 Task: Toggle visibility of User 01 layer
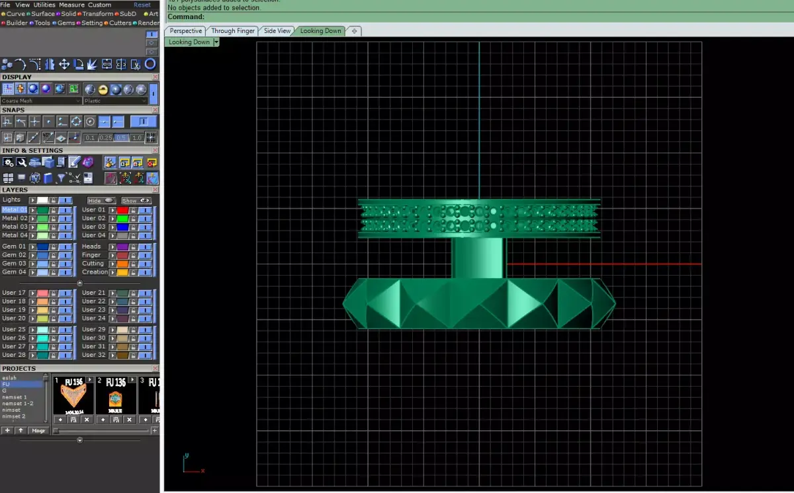(x=145, y=210)
